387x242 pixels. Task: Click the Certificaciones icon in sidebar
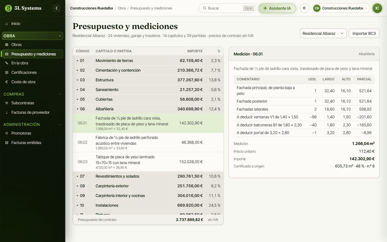pos(7,73)
